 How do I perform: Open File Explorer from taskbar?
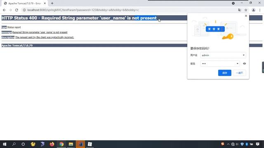click(71, 144)
